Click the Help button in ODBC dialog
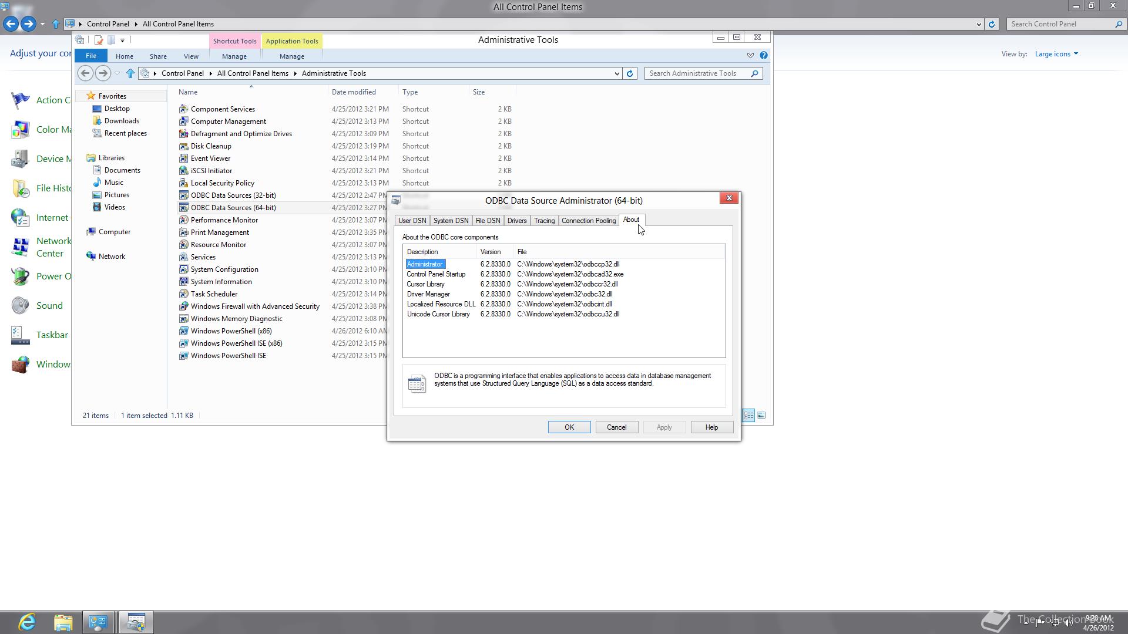This screenshot has height=634, width=1128. (711, 427)
